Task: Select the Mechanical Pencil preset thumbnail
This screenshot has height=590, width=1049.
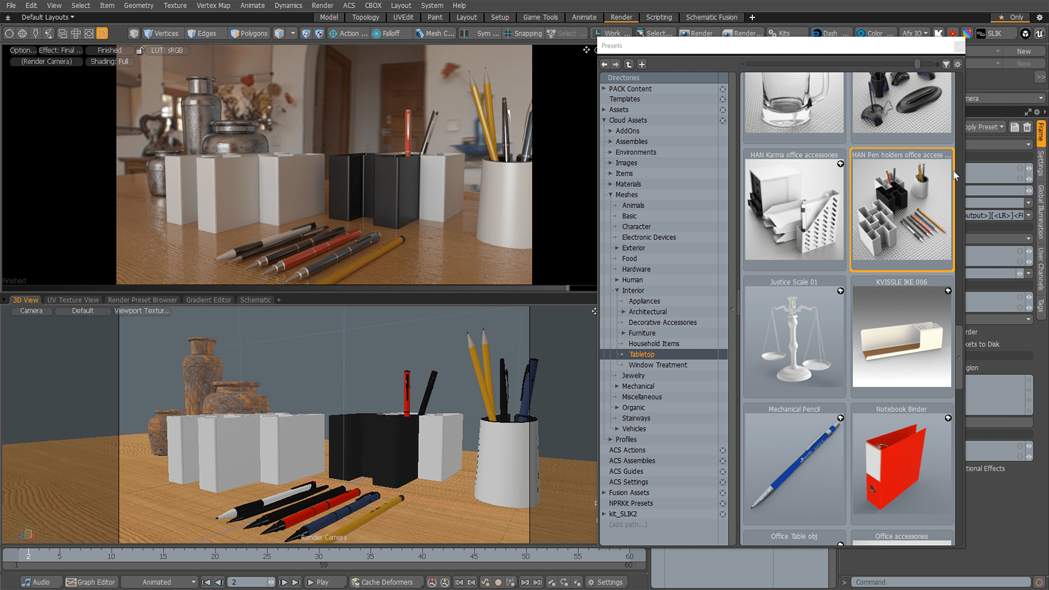Action: coord(793,467)
